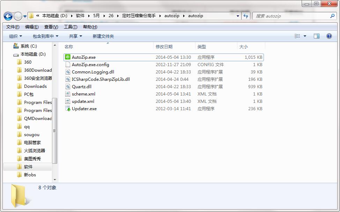
Task: Click the 火狐浏览器 folder icon
Action: click(19, 150)
